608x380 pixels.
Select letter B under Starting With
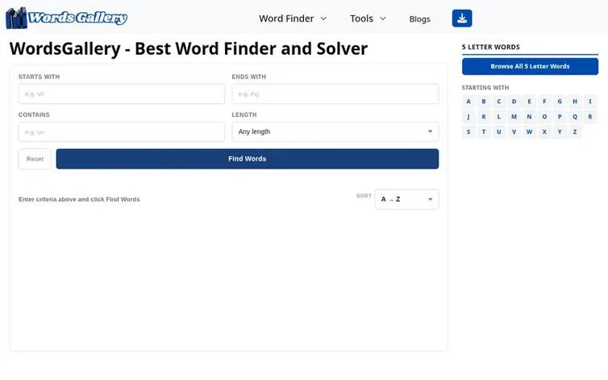click(484, 102)
